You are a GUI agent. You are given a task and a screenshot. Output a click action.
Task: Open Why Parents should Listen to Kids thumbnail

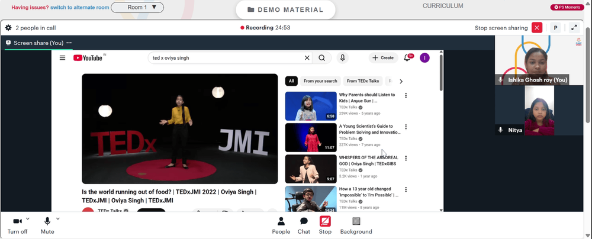tap(311, 106)
